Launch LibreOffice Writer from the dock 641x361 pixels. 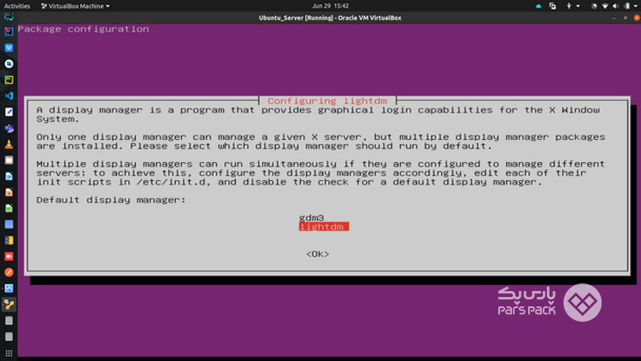[9, 176]
